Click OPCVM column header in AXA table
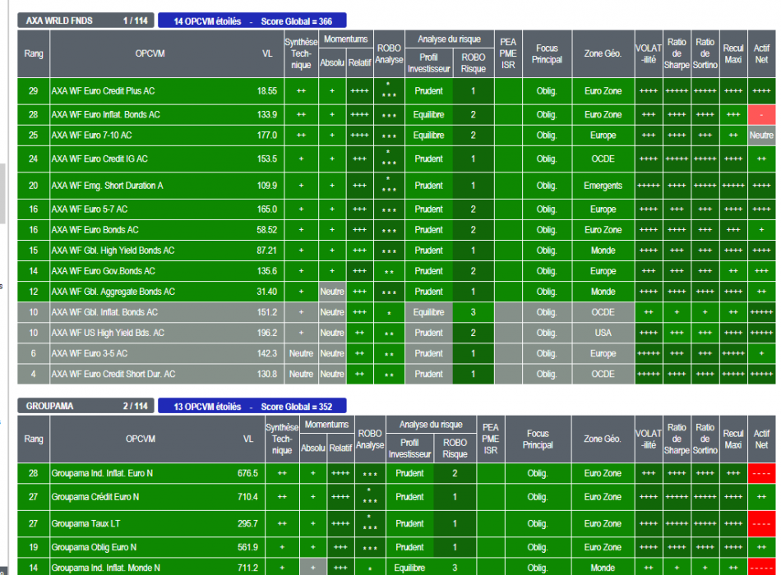This screenshot has height=575, width=781. click(150, 53)
